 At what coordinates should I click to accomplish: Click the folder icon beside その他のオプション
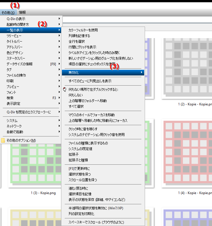click(3, 140)
